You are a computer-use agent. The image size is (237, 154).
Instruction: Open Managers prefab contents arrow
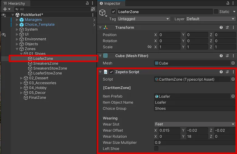[94, 20]
